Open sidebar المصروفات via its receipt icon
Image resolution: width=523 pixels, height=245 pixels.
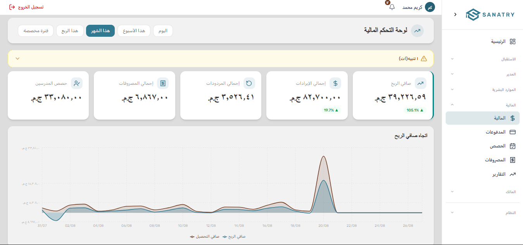(513, 160)
